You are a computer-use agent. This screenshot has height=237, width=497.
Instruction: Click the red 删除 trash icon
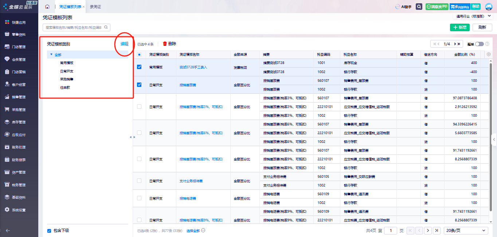coord(165,44)
